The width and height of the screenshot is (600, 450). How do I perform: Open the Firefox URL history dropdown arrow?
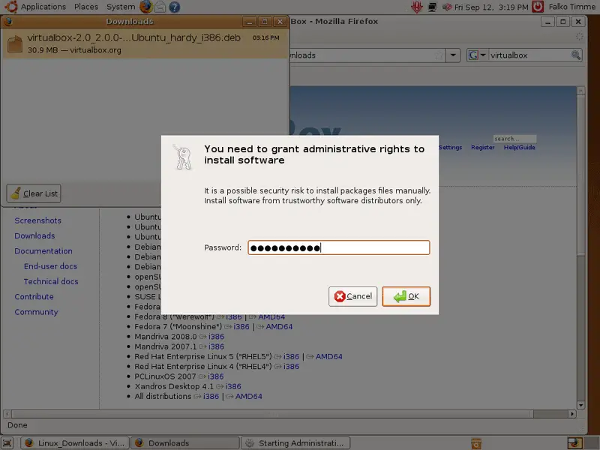(x=453, y=55)
